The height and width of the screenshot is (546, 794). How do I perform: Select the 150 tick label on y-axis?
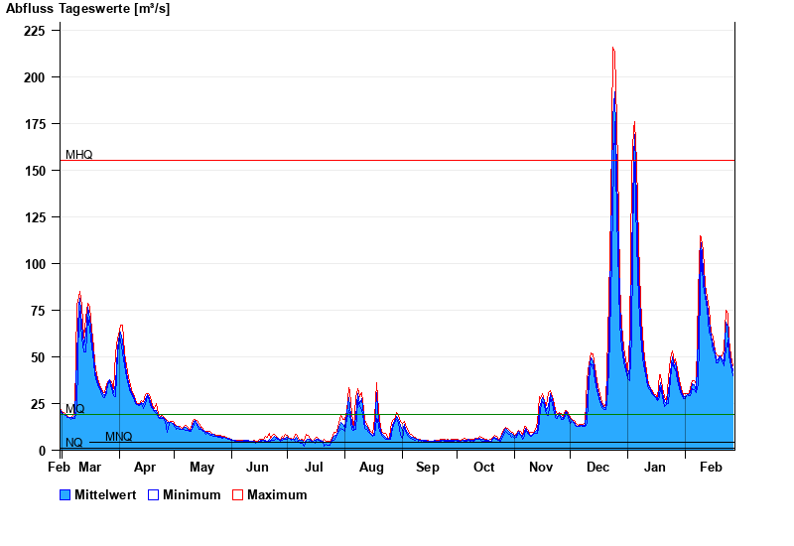(x=35, y=171)
